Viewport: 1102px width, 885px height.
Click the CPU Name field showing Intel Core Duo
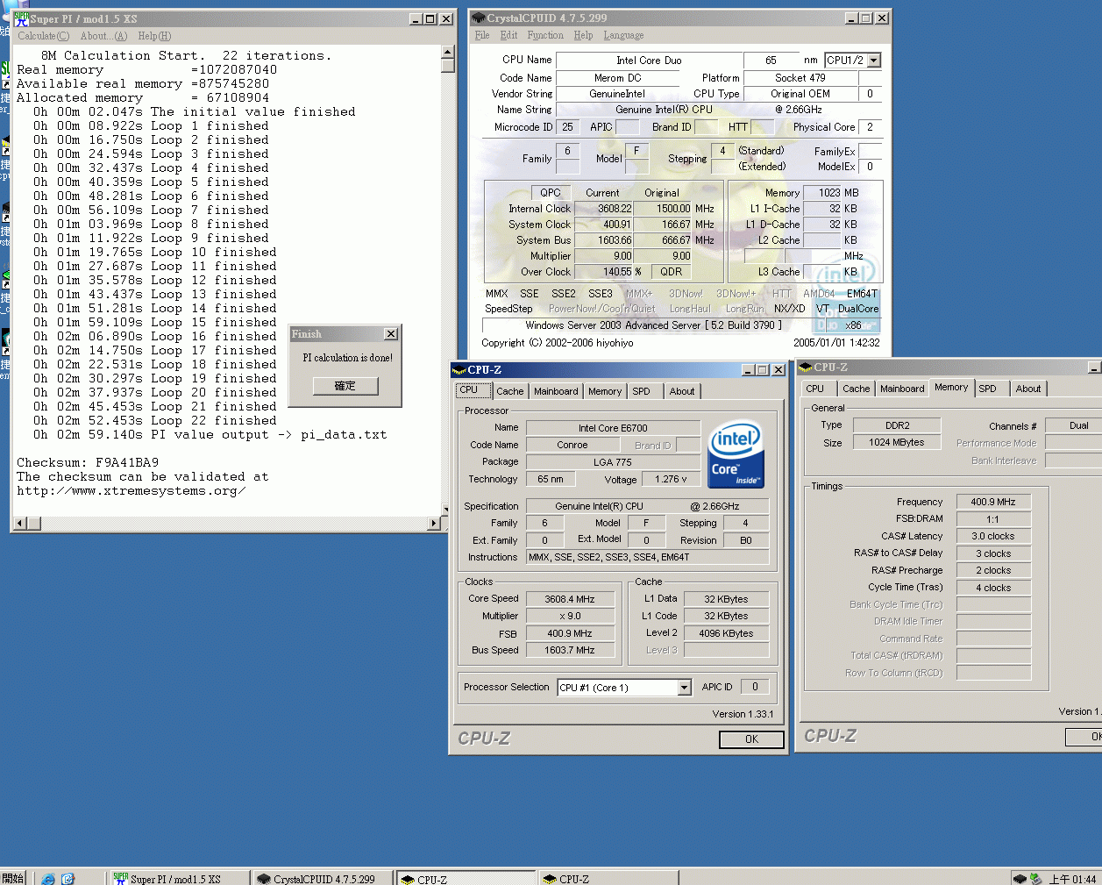point(649,61)
